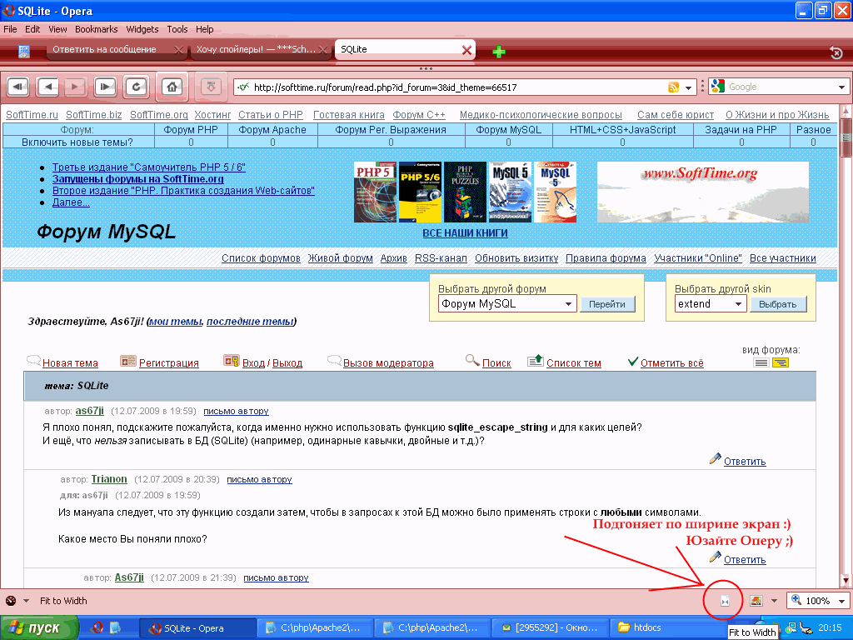Close the Ответить на сообщение tab

[x=178, y=50]
